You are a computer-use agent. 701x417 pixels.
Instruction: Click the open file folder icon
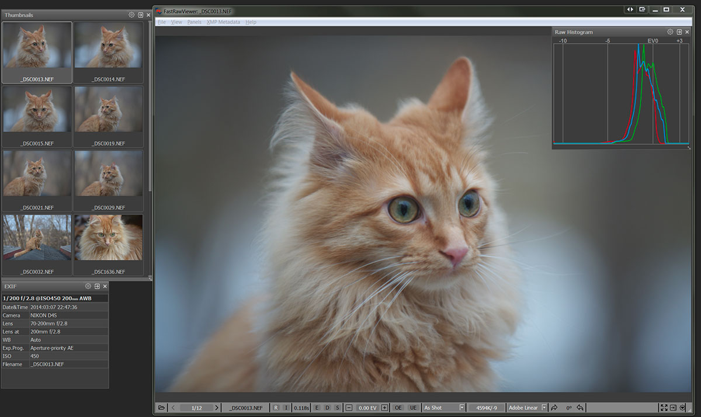[161, 408]
